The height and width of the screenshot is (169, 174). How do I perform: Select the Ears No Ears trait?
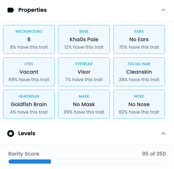139,39
